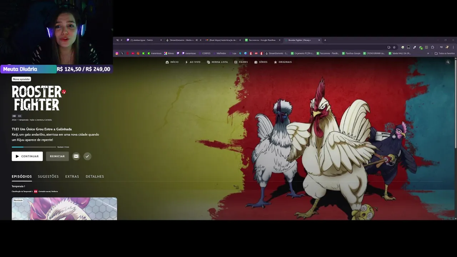The image size is (457, 257).
Task: Open SÉRIES in Disney+ navigation
Action: click(x=261, y=62)
